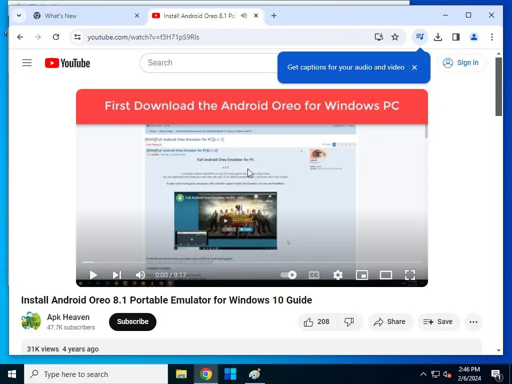Enter full screen video mode
Screen dimensions: 512x384
click(410, 275)
